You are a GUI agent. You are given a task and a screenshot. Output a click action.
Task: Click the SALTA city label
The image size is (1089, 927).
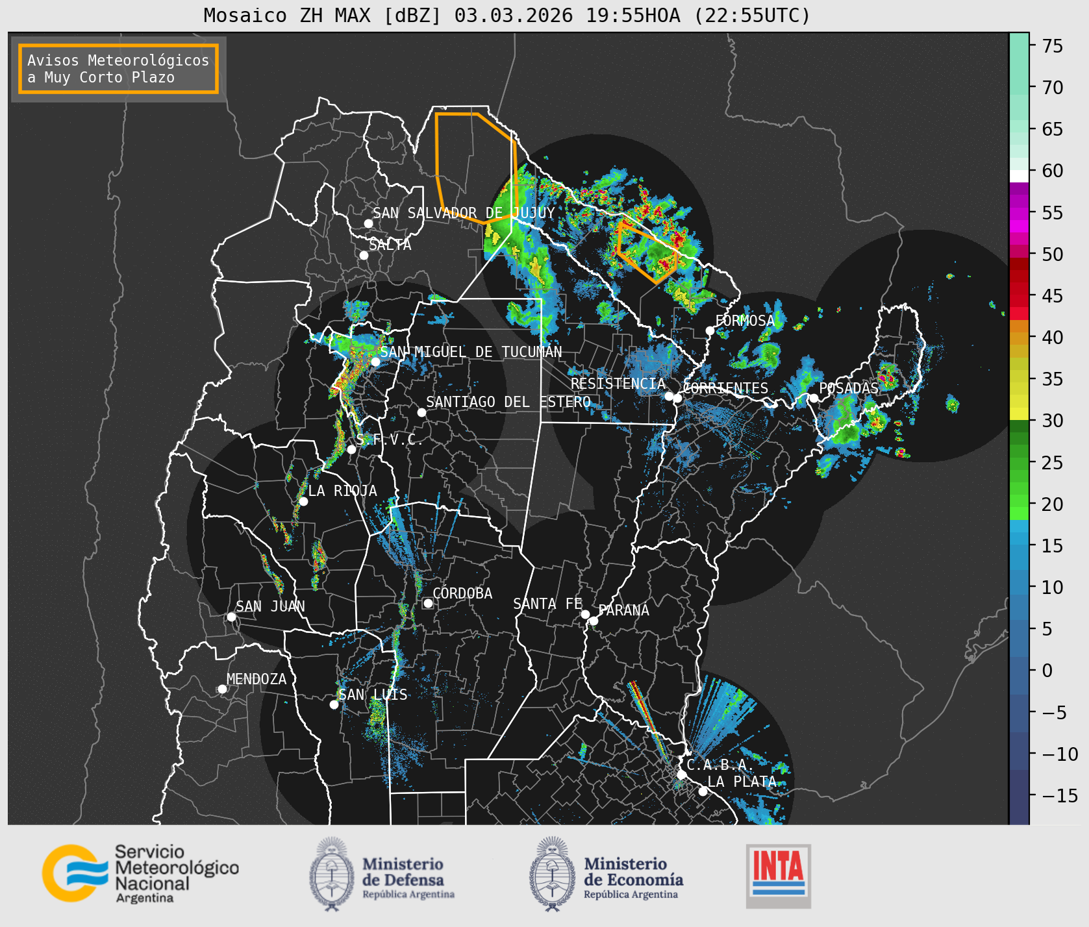coord(390,245)
